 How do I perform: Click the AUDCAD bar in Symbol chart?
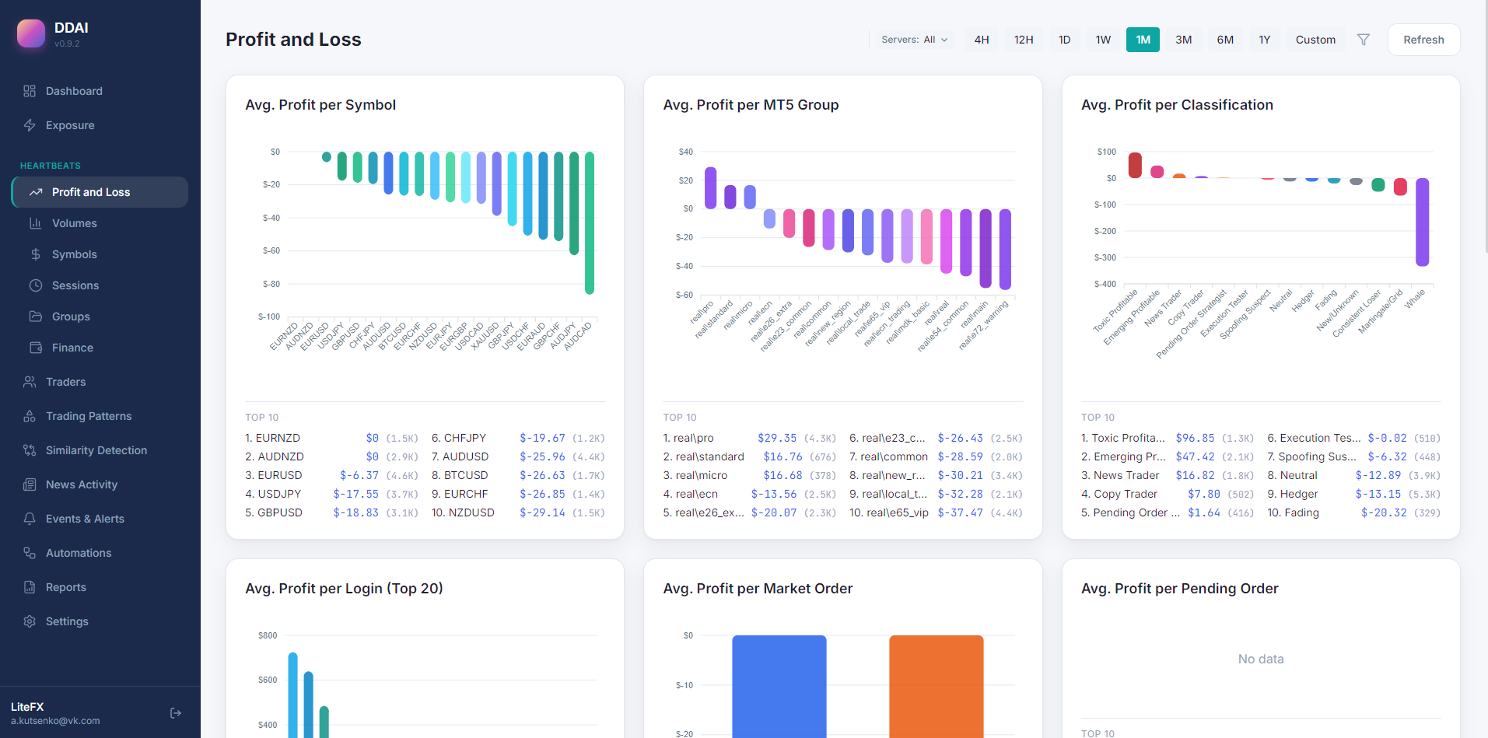pos(590,222)
